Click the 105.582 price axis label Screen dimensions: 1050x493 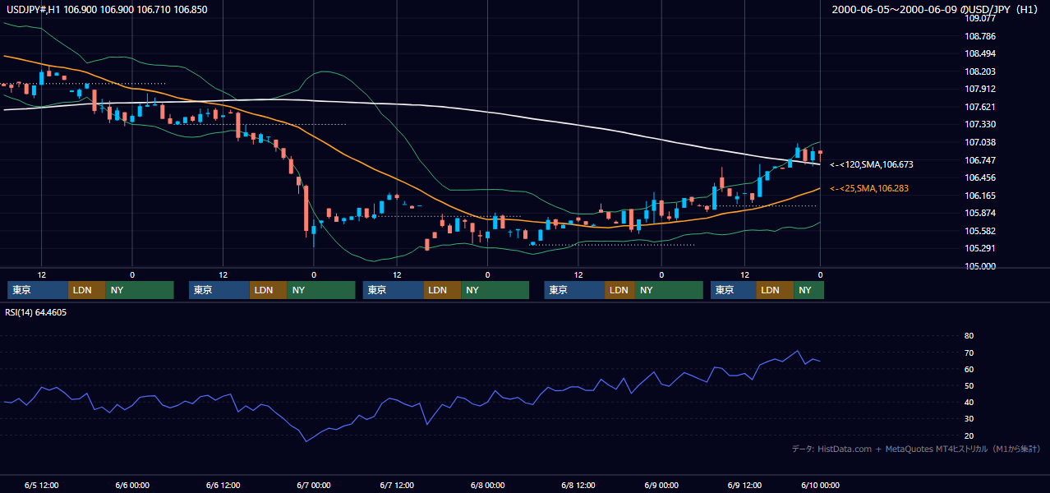[980, 231]
